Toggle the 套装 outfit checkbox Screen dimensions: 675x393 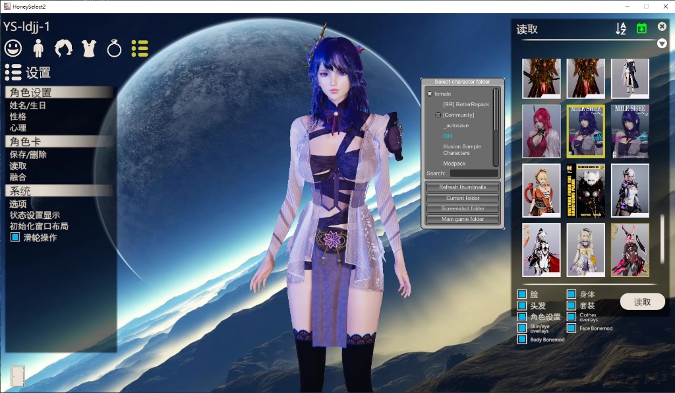(x=572, y=305)
